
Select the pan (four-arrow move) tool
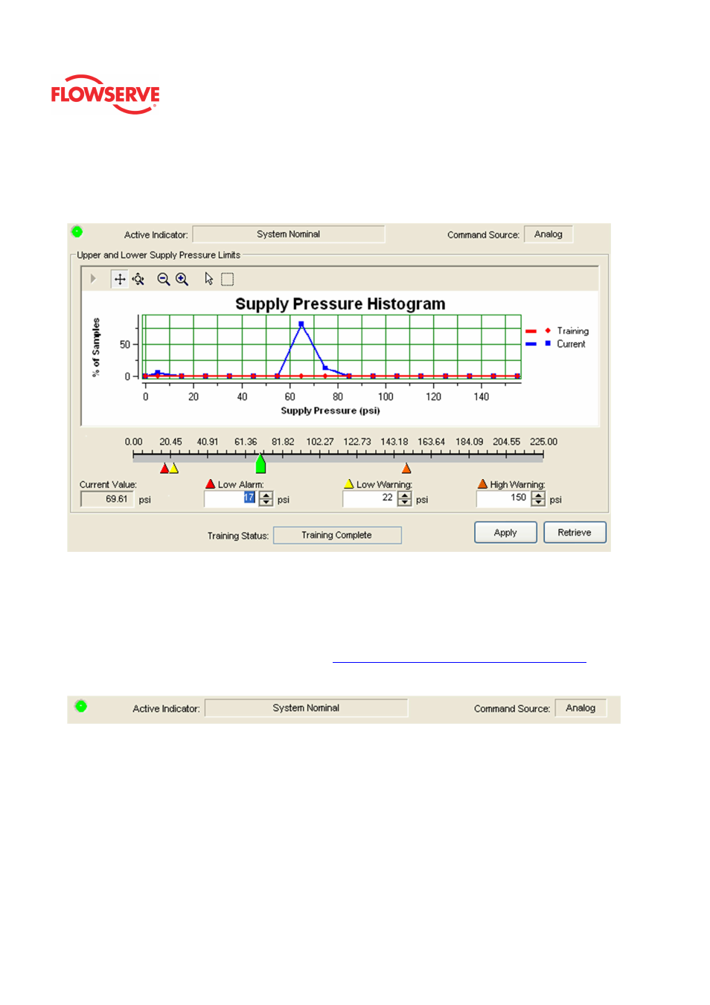120,280
